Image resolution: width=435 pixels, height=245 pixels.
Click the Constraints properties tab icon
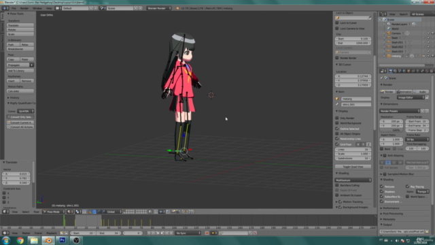(413, 71)
